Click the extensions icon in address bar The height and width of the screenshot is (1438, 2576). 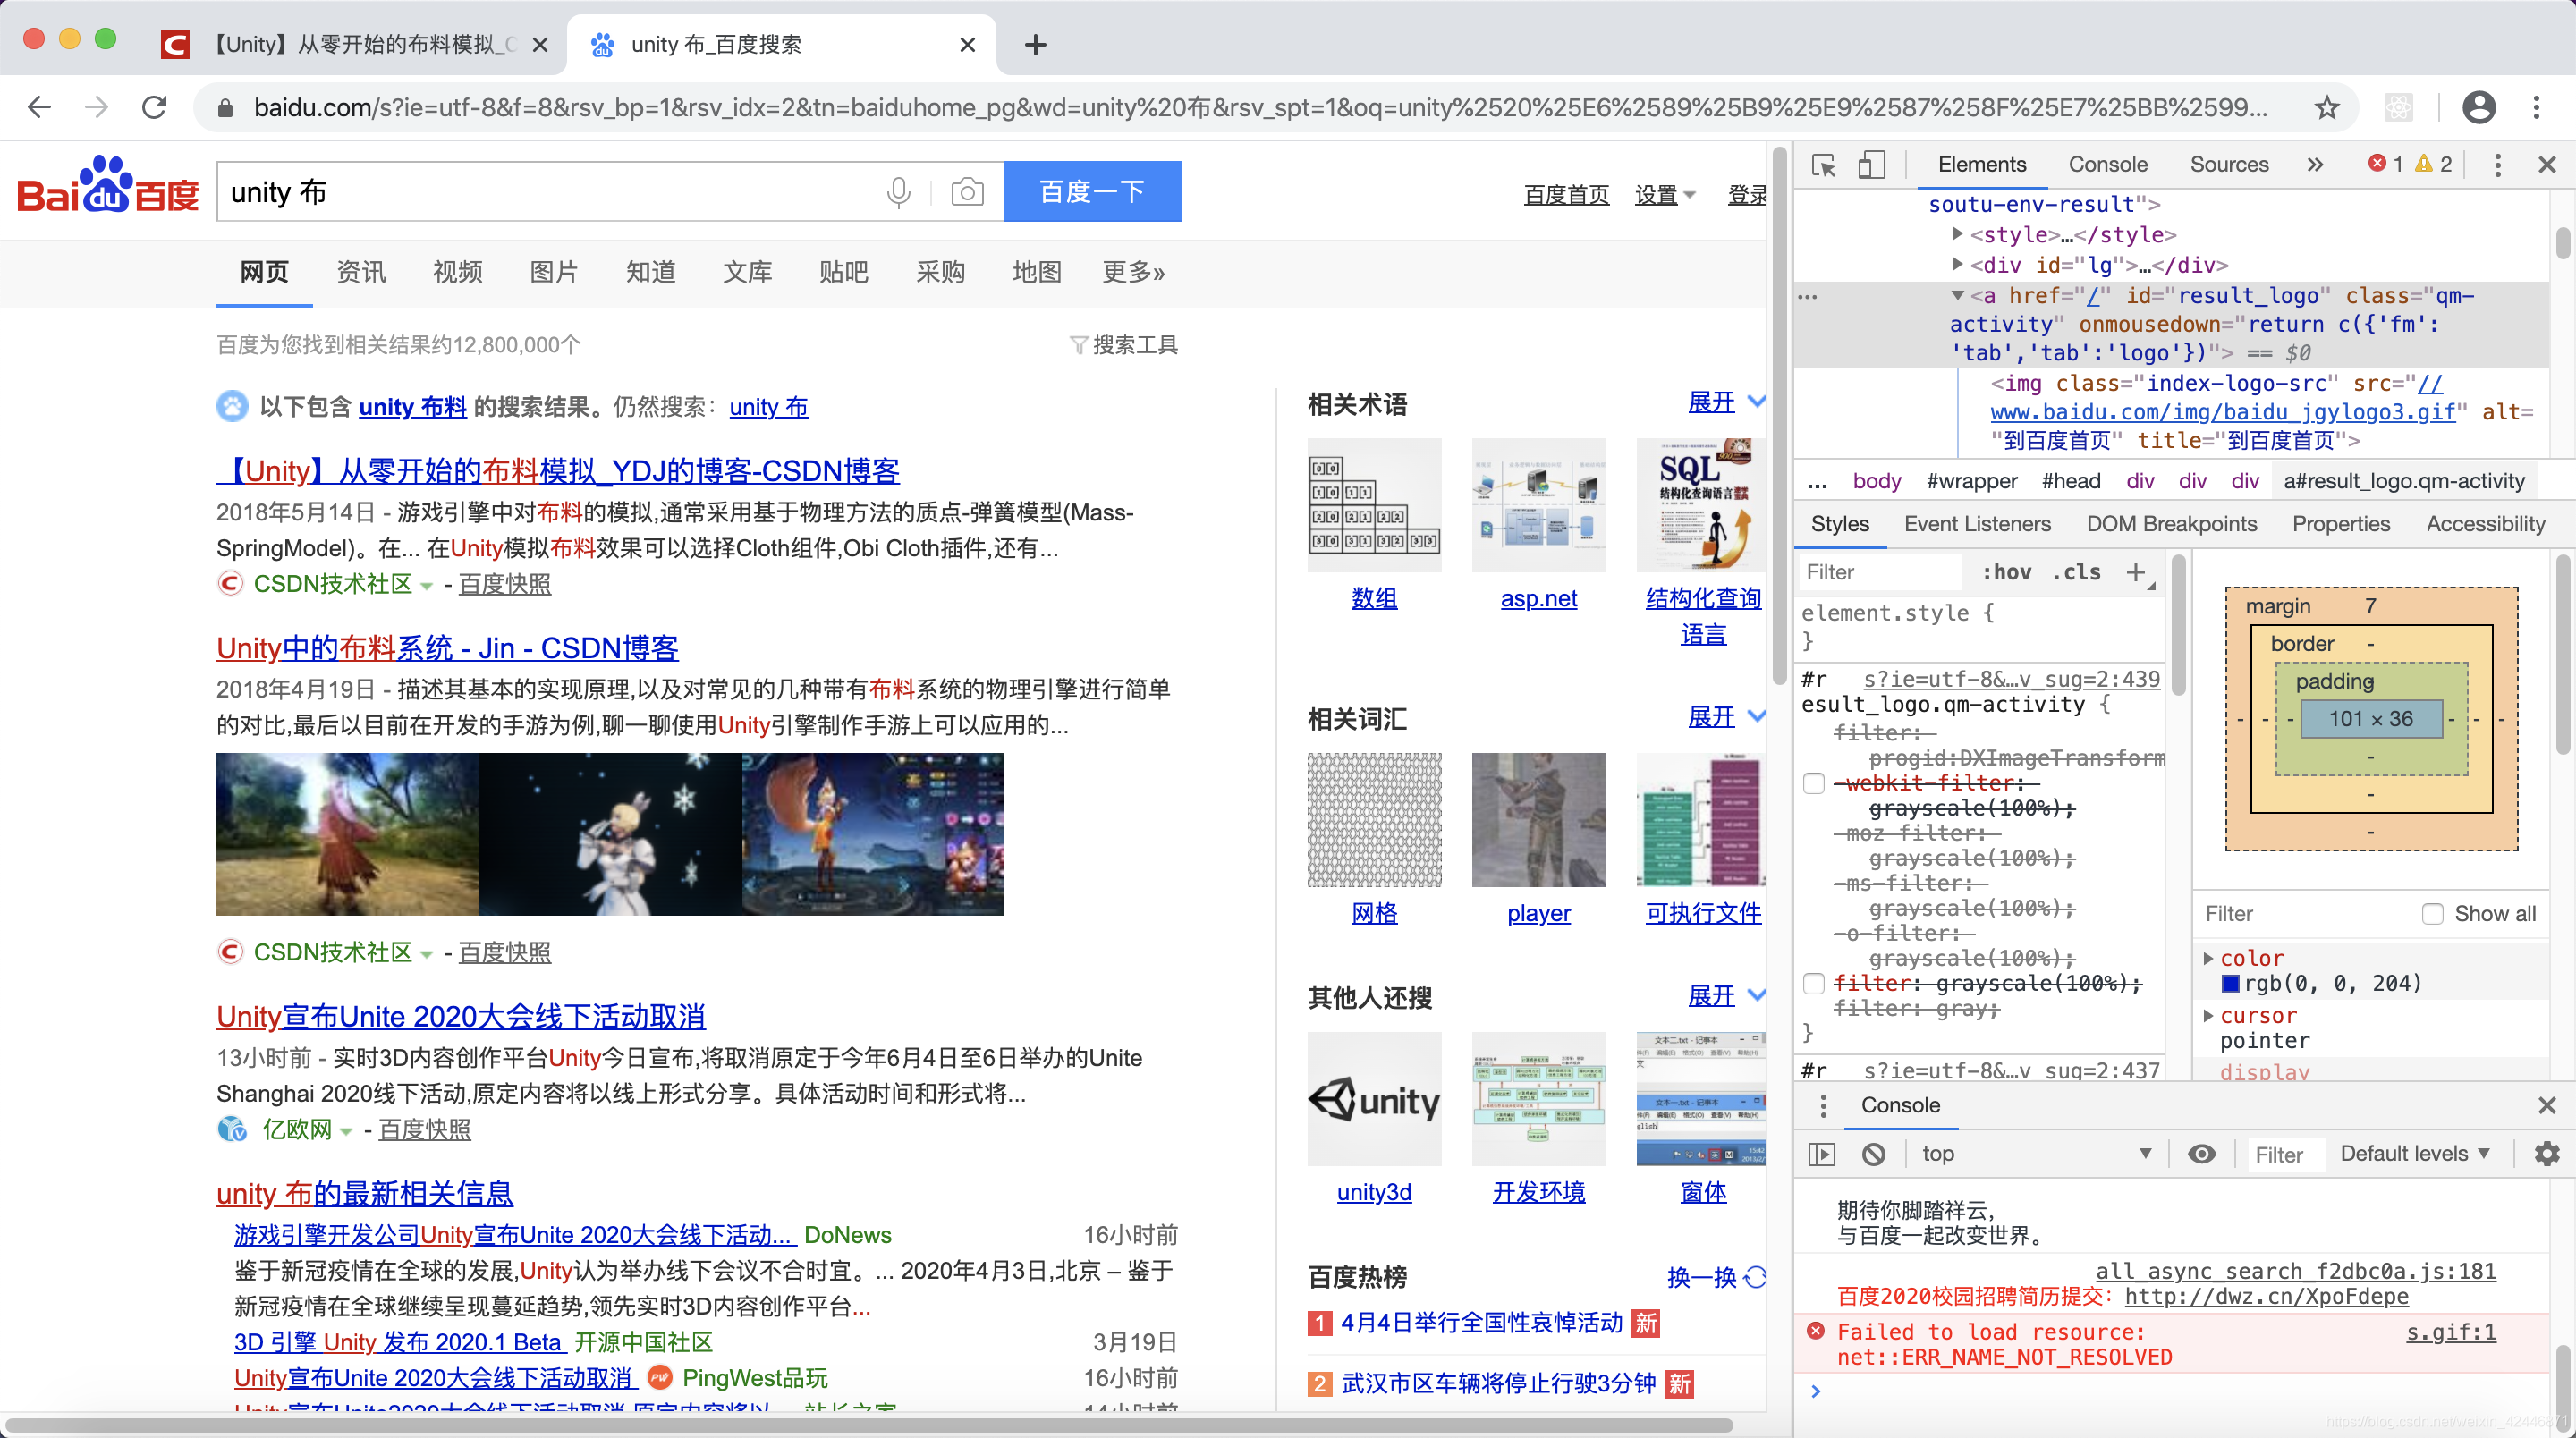pos(2399,107)
